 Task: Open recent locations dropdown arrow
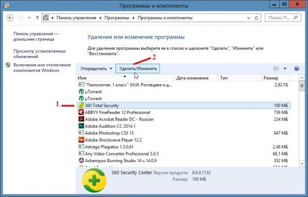point(29,18)
